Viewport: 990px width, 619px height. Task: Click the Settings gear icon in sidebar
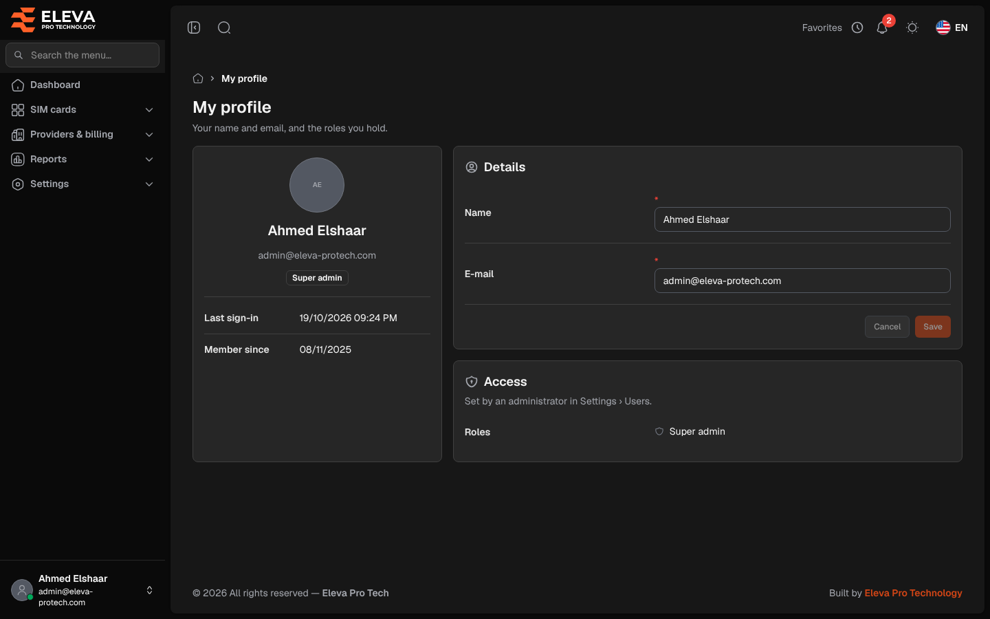coord(18,184)
